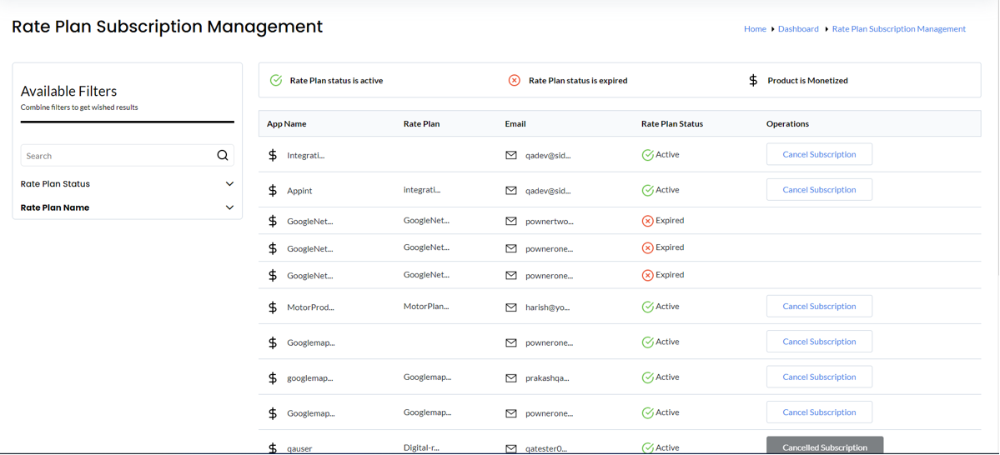Cancel subscription for the Appint app
The image size is (1000, 455).
click(x=819, y=189)
